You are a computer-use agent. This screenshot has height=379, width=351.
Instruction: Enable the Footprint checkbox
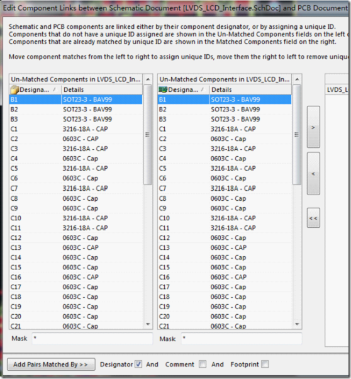pyautogui.click(x=265, y=364)
